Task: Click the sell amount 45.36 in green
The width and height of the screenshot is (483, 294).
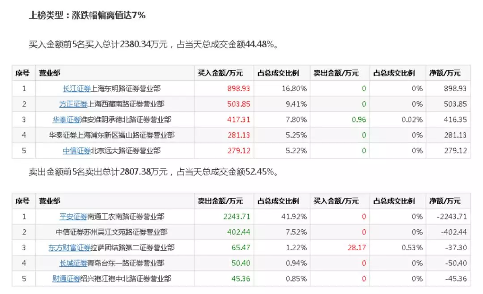Action: pos(241,279)
